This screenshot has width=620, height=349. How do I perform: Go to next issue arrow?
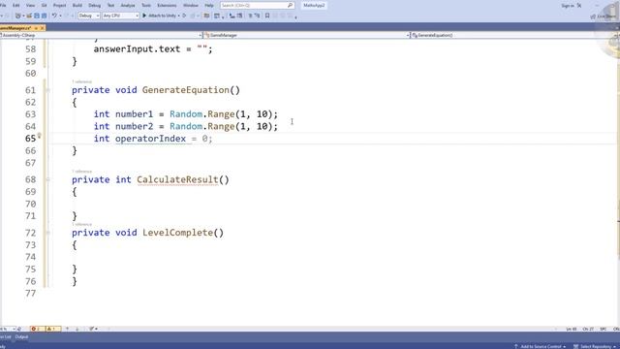click(77, 329)
